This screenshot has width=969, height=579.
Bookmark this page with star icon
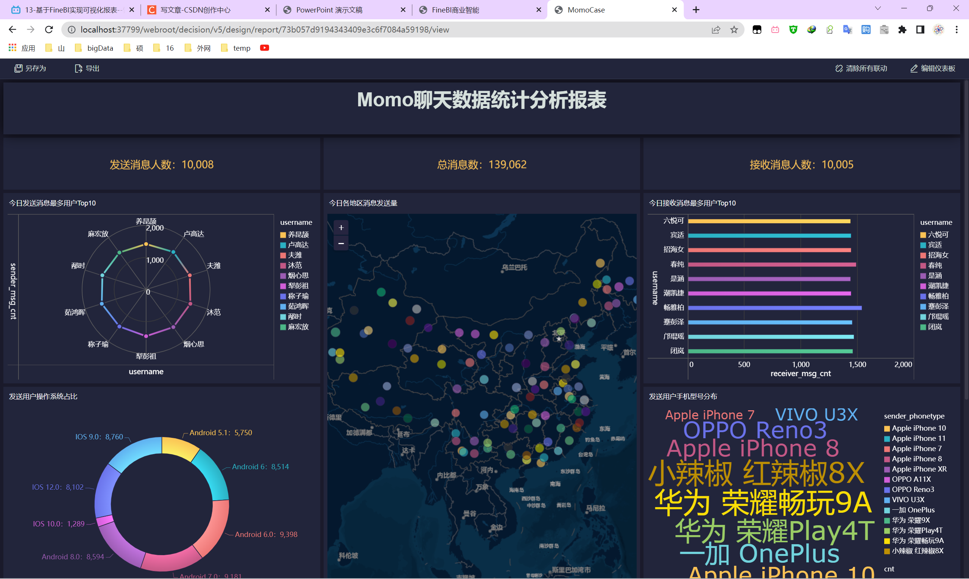pos(734,30)
